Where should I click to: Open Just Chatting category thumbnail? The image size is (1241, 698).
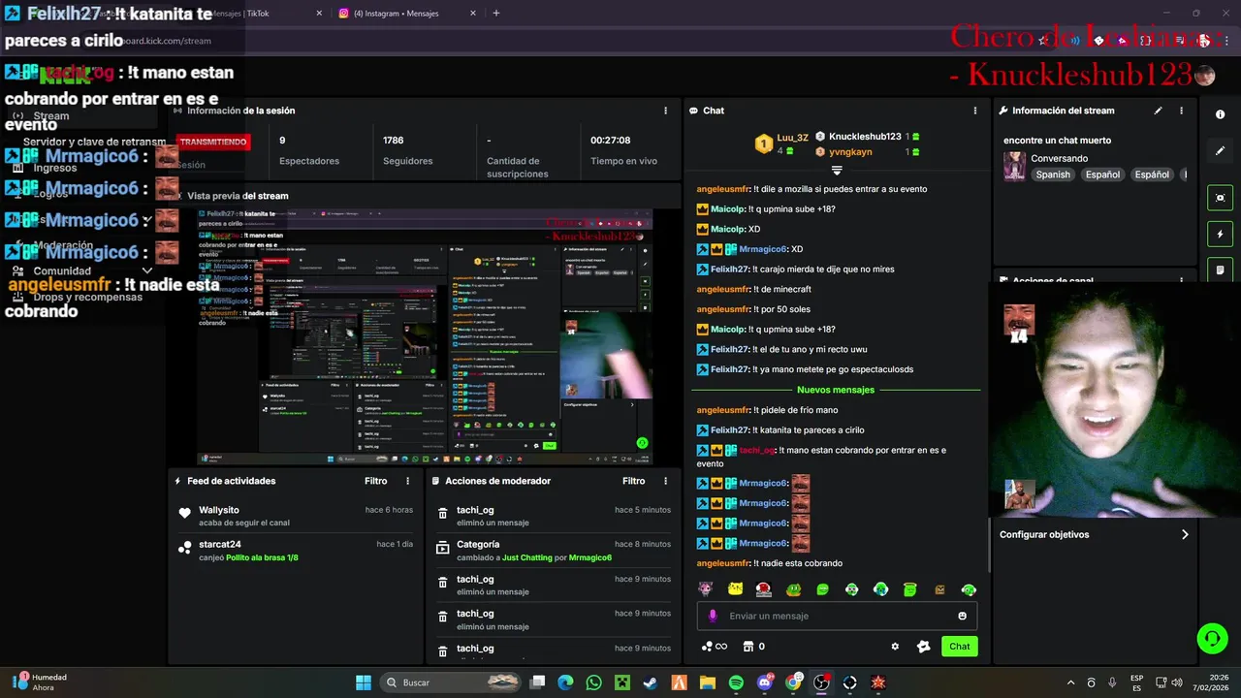(1014, 166)
